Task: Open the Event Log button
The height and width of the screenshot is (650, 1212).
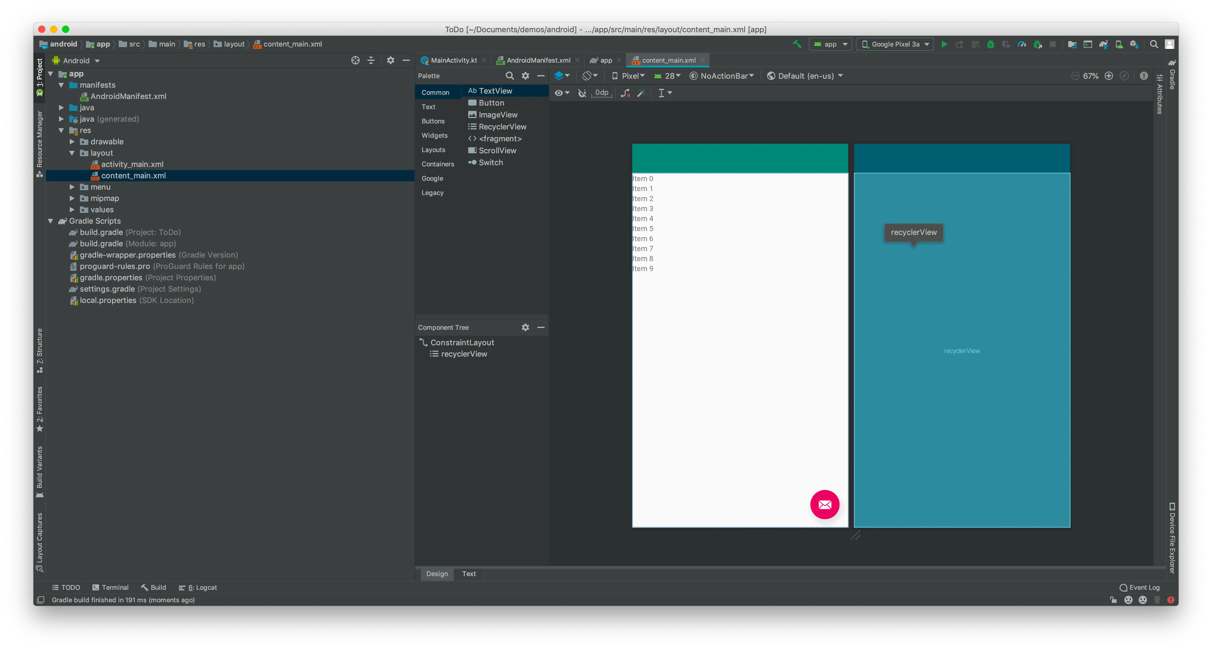Action: point(1139,587)
